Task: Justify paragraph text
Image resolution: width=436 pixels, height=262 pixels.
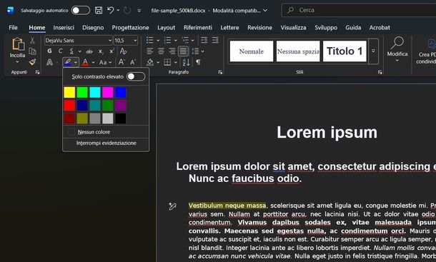Action: click(183, 51)
